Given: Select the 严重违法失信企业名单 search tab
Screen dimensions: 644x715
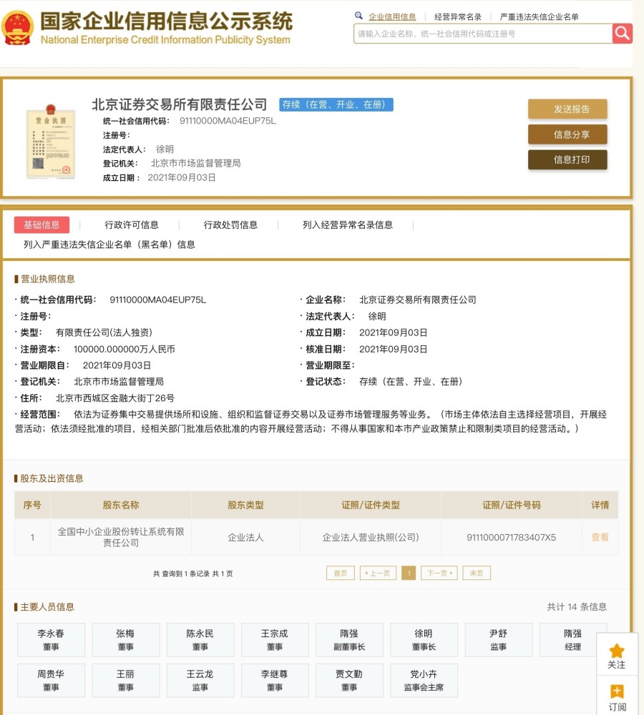Looking at the screenshot, I should point(539,17).
